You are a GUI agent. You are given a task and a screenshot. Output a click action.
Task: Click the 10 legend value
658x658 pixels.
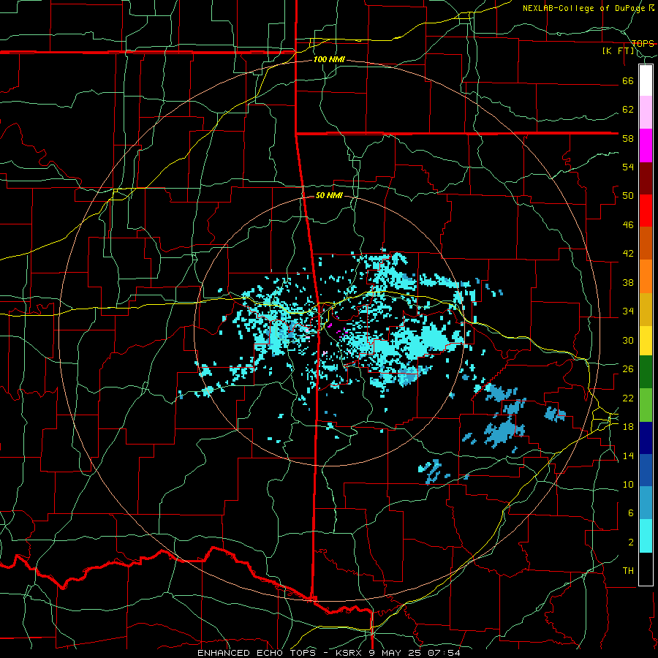(x=628, y=484)
